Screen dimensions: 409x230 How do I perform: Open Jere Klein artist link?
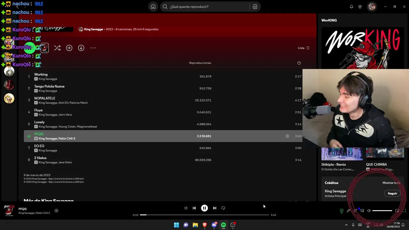pos(65,162)
